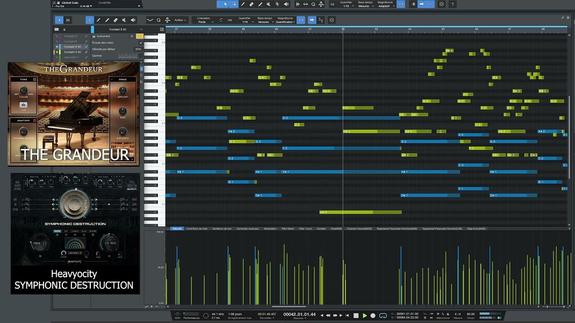Toggle AQ auto quantize in the editor

coord(230,20)
